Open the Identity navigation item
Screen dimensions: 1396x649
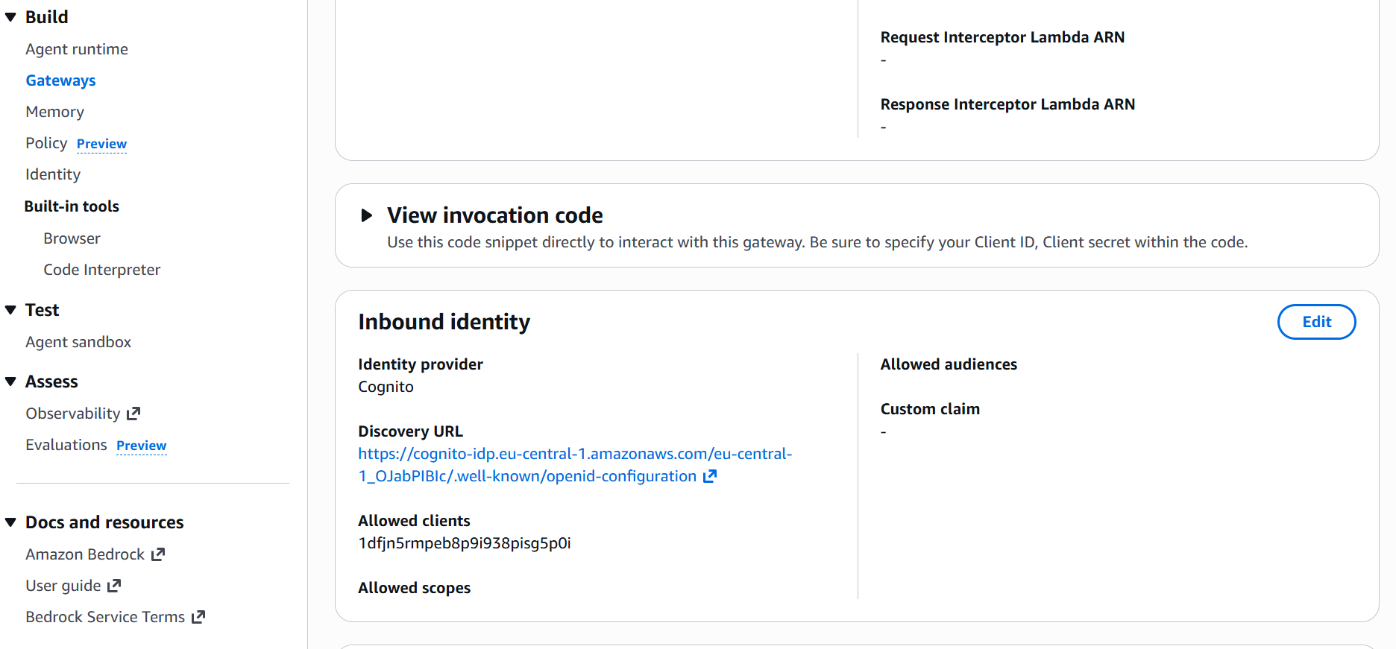tap(53, 174)
